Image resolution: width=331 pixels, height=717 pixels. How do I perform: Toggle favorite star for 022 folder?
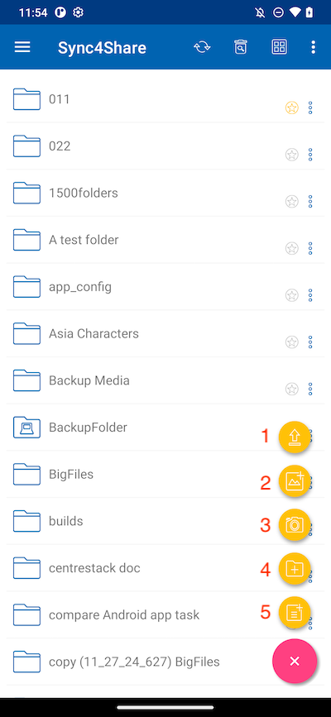pos(291,155)
